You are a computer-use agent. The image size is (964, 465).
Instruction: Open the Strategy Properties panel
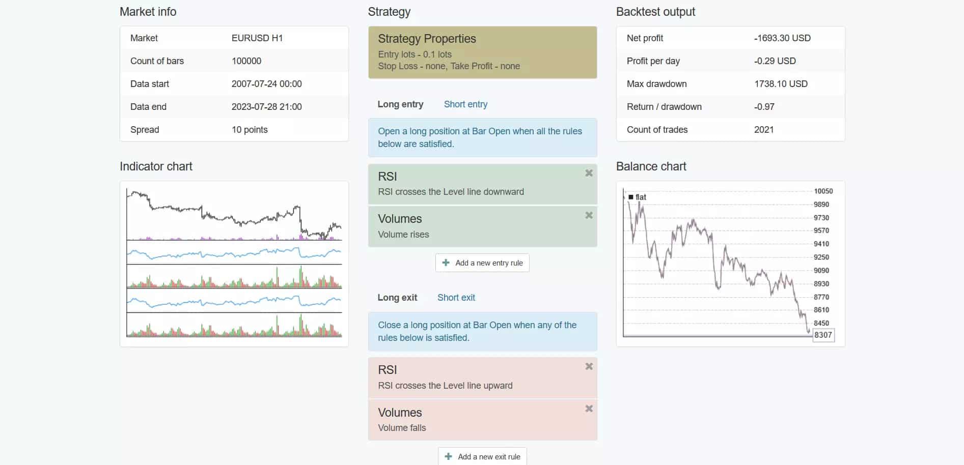click(x=482, y=52)
